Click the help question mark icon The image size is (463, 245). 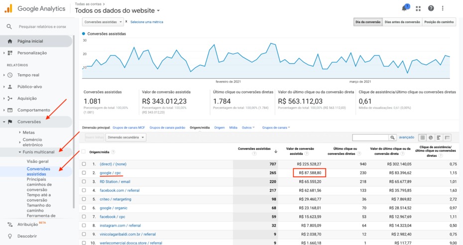431,8
